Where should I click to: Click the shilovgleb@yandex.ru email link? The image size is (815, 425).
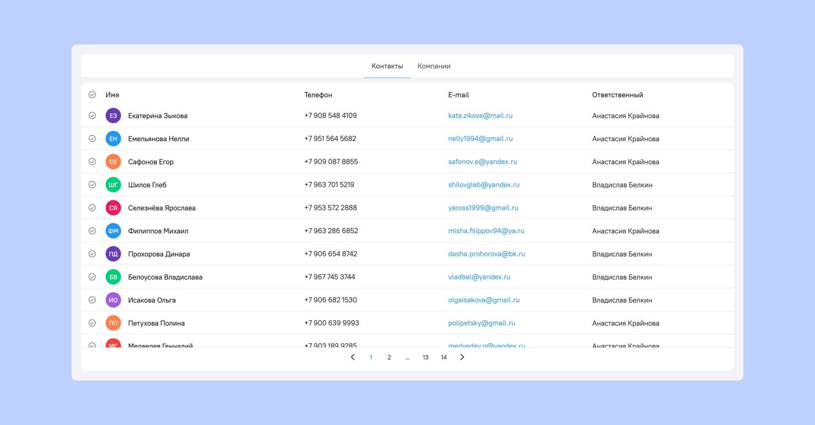tap(483, 185)
